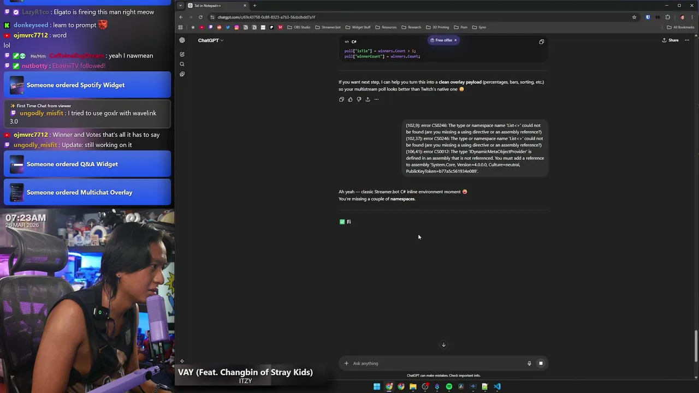Open the OBS Studio bookmark folder
The height and width of the screenshot is (393, 699).
299,27
